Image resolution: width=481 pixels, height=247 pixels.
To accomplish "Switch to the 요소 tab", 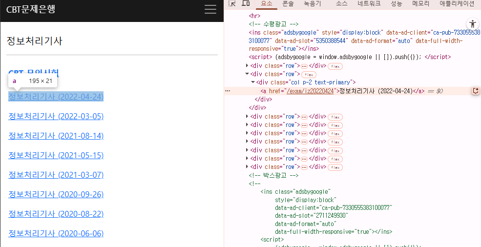I will (x=266, y=4).
